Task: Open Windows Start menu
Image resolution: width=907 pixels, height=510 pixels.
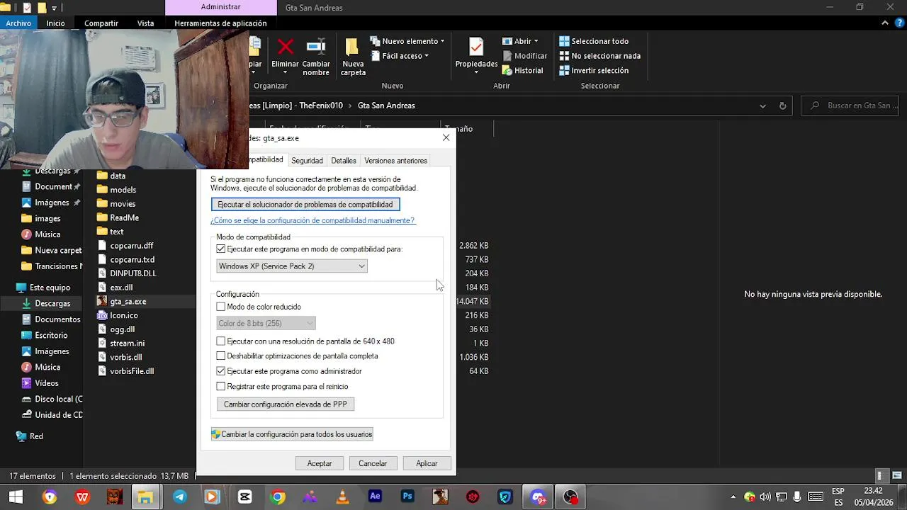Action: pyautogui.click(x=16, y=497)
